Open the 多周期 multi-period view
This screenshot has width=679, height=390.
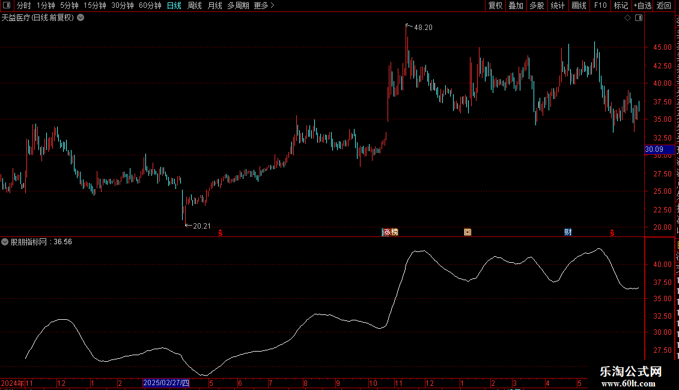tap(238, 5)
